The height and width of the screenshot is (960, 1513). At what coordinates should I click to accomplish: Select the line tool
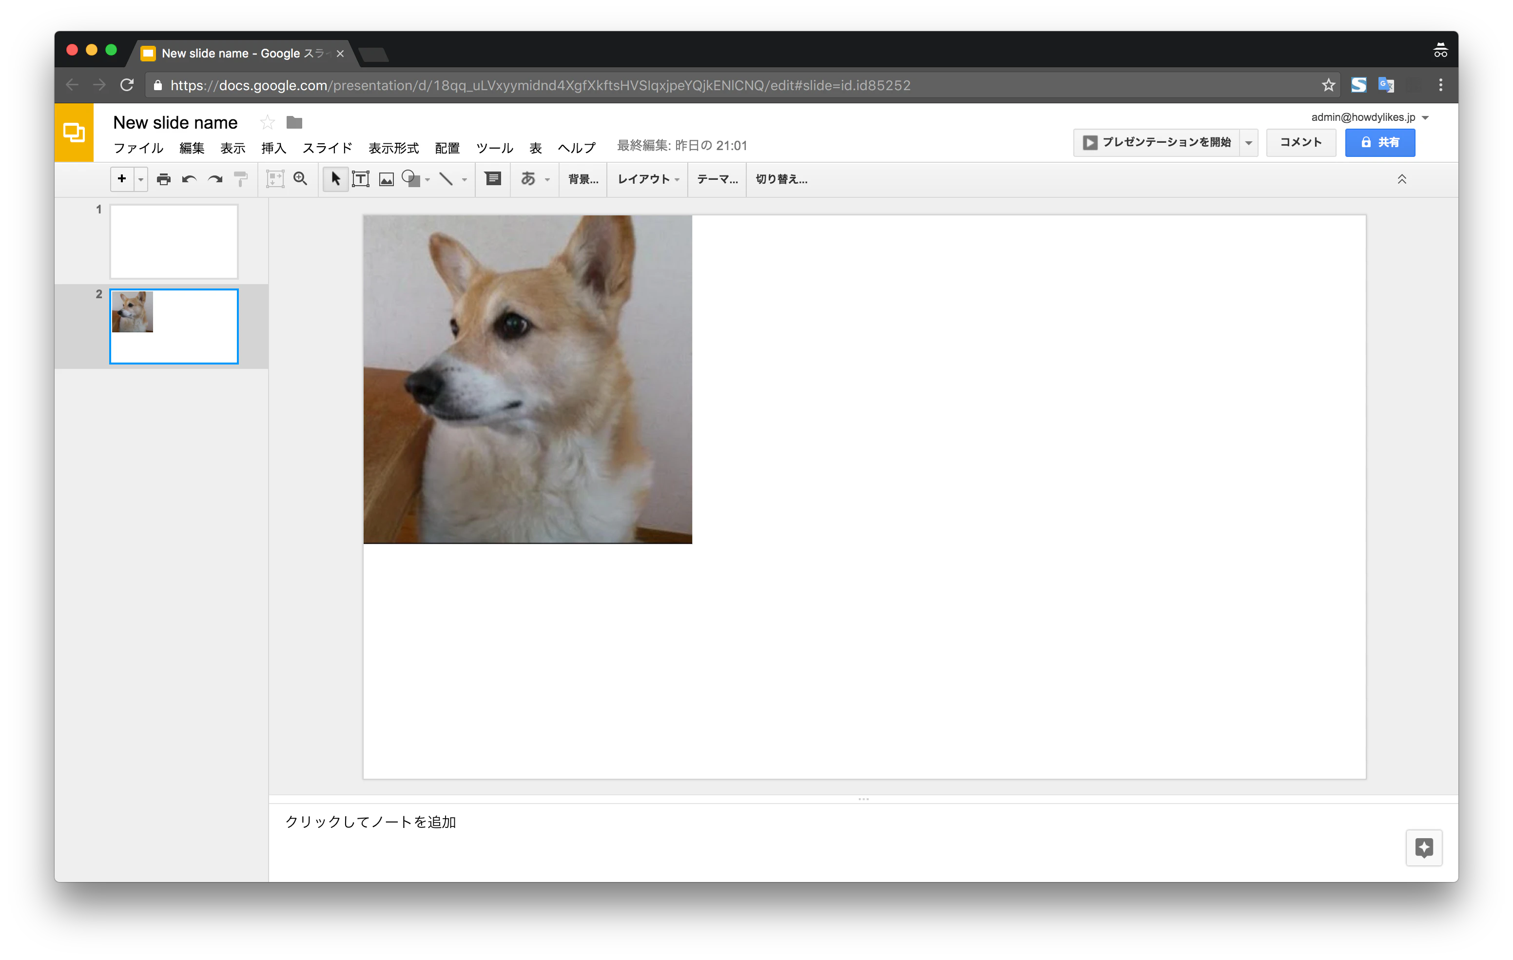click(x=446, y=179)
